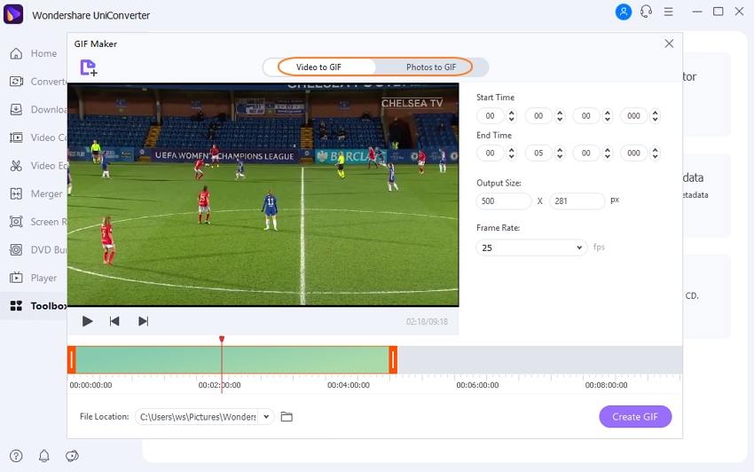
Task: Switch to Video to GIF tab
Action: (318, 67)
